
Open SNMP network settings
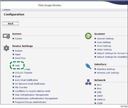[x=100, y=96]
